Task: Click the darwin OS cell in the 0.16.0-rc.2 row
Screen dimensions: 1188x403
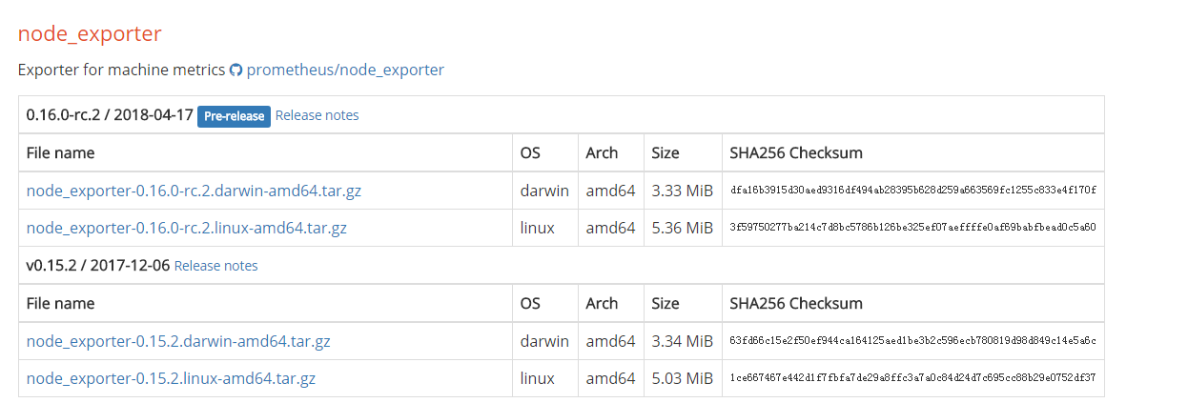Action: click(544, 191)
